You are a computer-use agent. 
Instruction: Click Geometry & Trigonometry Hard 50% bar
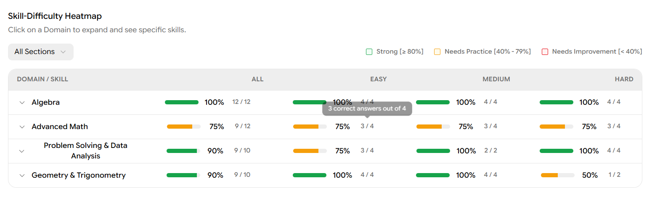(x=557, y=175)
